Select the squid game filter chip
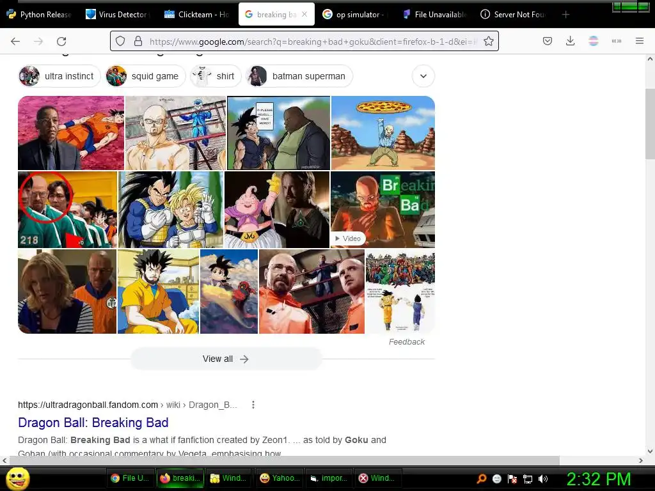This screenshot has height=491, width=655. [145, 76]
